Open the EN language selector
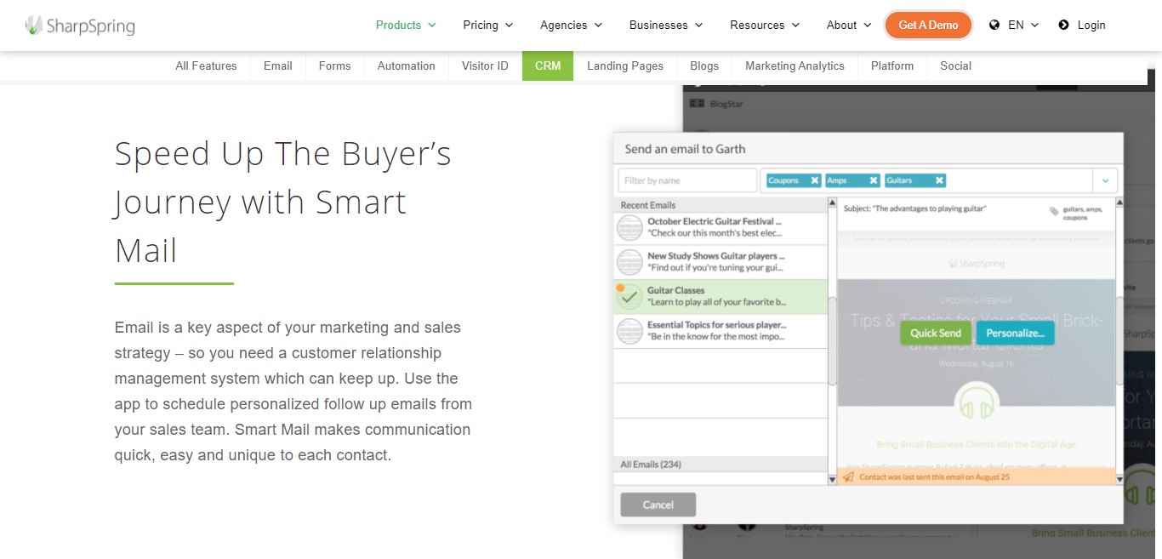This screenshot has width=1162, height=559. [1014, 25]
